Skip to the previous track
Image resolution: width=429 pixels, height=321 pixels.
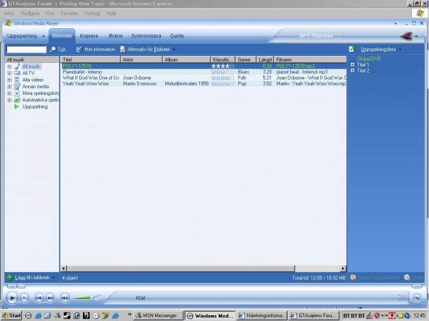point(38,298)
